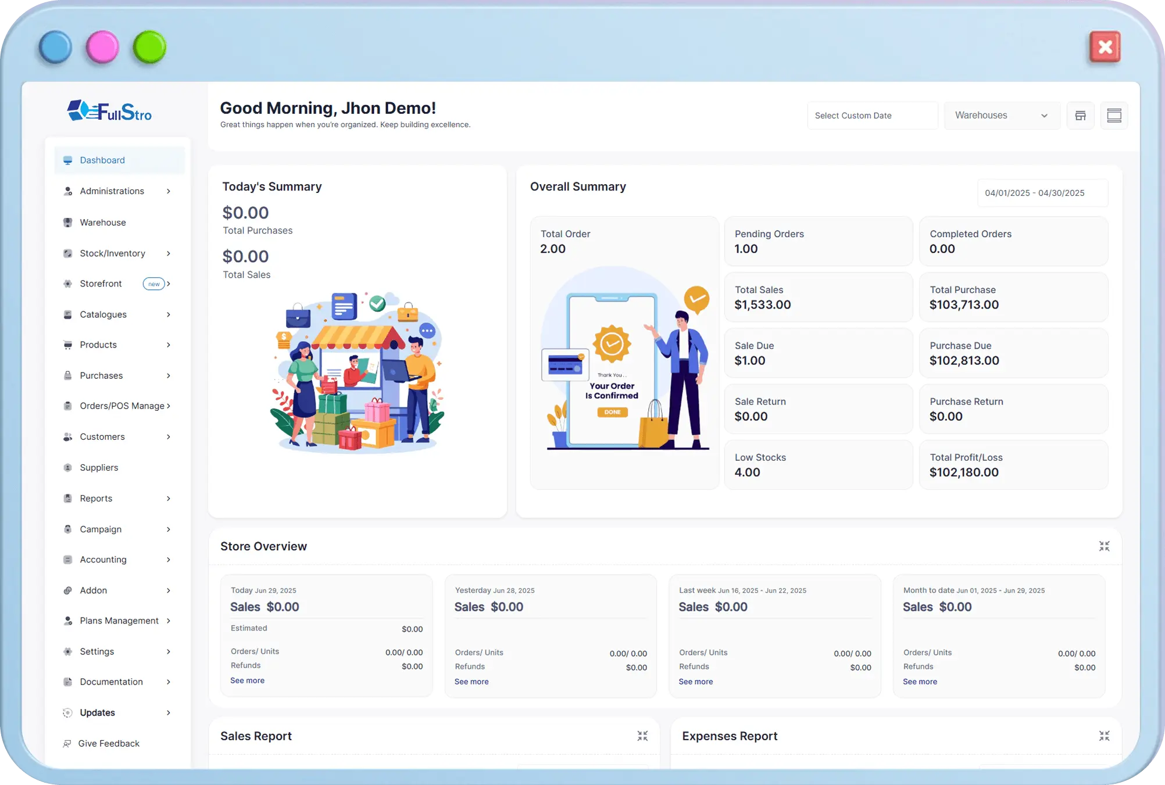Viewport: 1165px width, 785px height.
Task: Click the layout view icon in header
Action: pos(1114,116)
